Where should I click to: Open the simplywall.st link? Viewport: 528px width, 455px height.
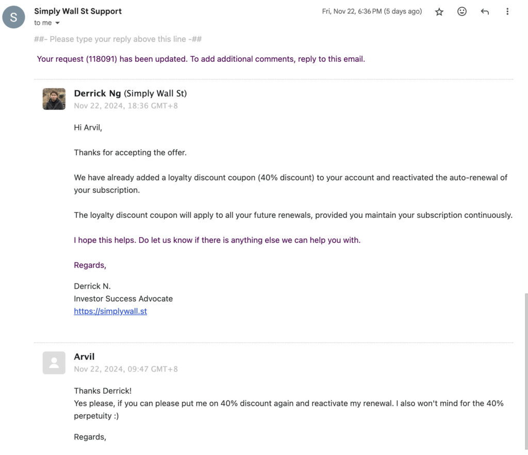point(110,311)
